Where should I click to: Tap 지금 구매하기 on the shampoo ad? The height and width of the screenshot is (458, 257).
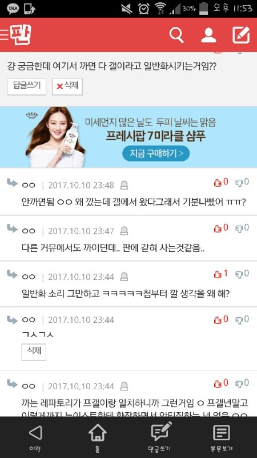point(156,153)
